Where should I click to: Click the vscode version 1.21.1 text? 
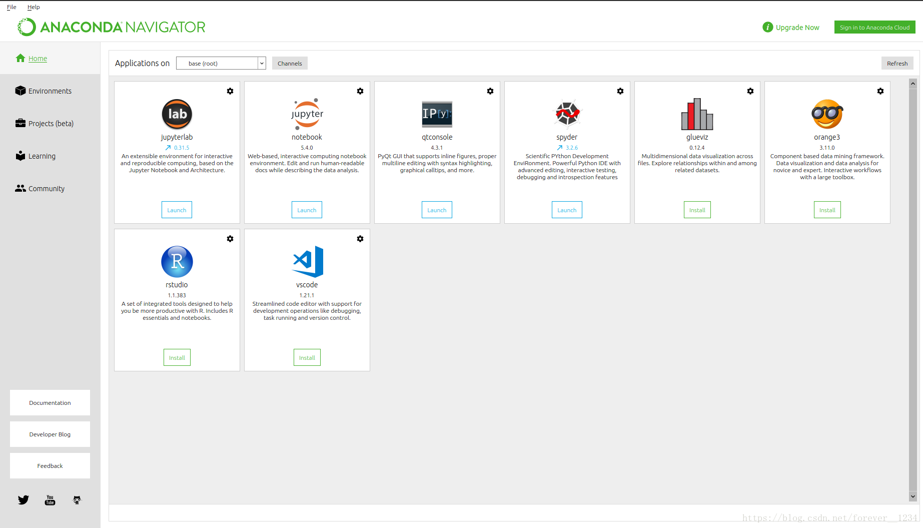click(307, 295)
